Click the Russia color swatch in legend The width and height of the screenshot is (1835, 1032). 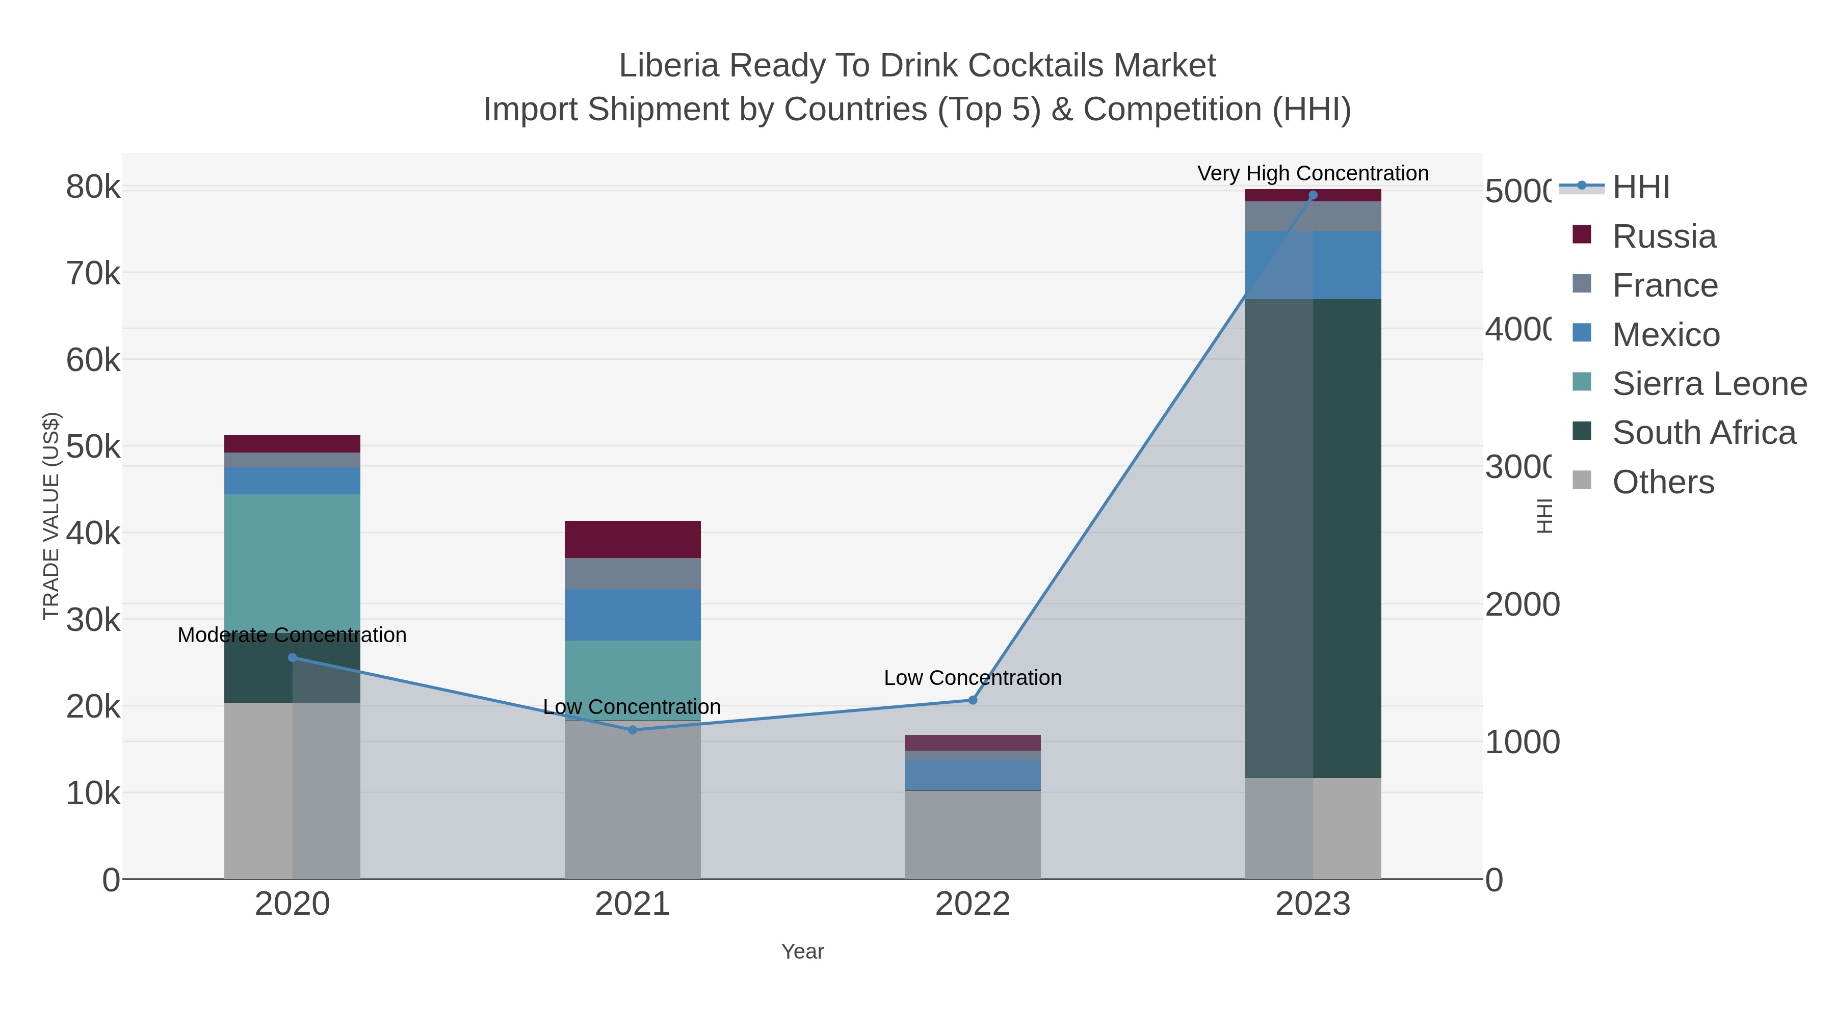(1581, 234)
